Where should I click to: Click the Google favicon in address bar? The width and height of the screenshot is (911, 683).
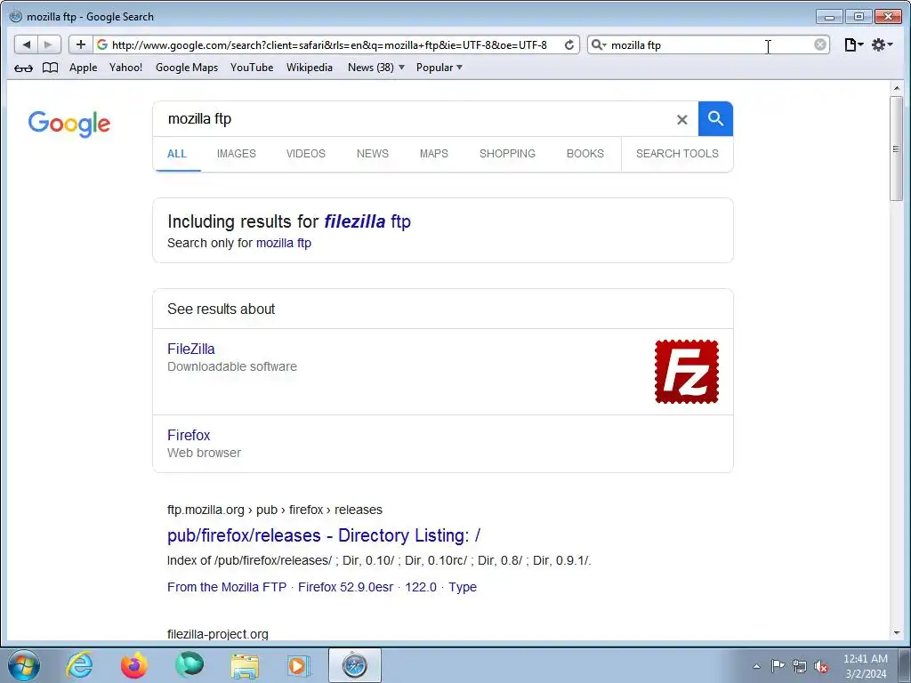(x=102, y=44)
